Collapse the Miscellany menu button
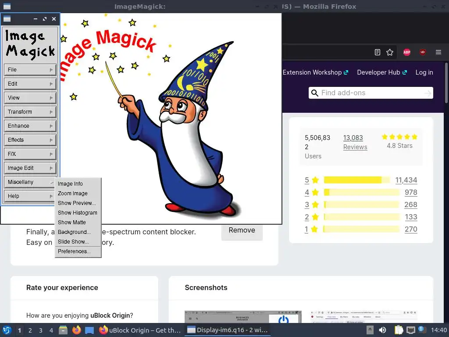 (30, 182)
